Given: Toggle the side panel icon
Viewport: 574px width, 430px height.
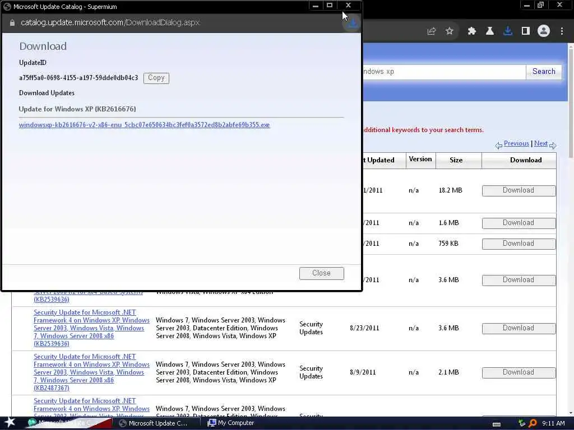Looking at the screenshot, I should coord(526,31).
